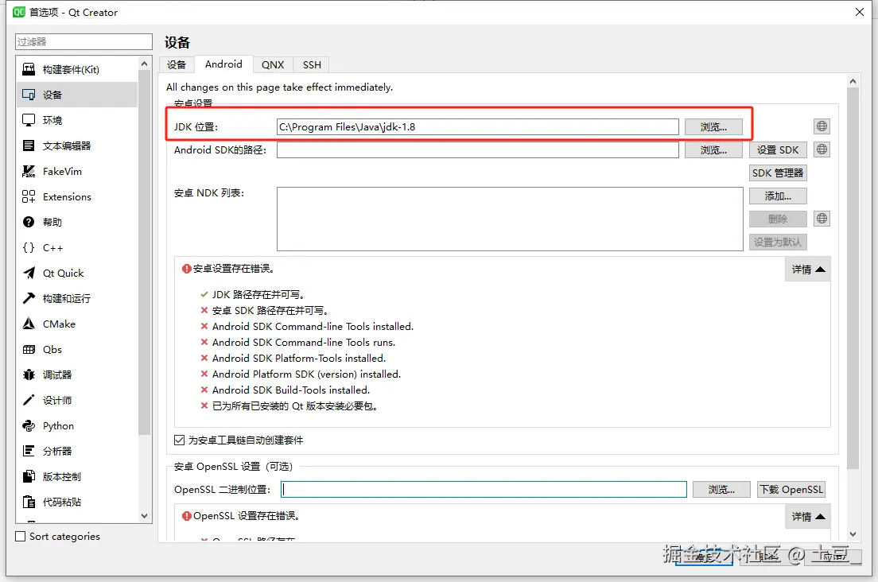This screenshot has height=582, width=878.
Task: Open the 环境 environment monitor icon
Action: [29, 120]
